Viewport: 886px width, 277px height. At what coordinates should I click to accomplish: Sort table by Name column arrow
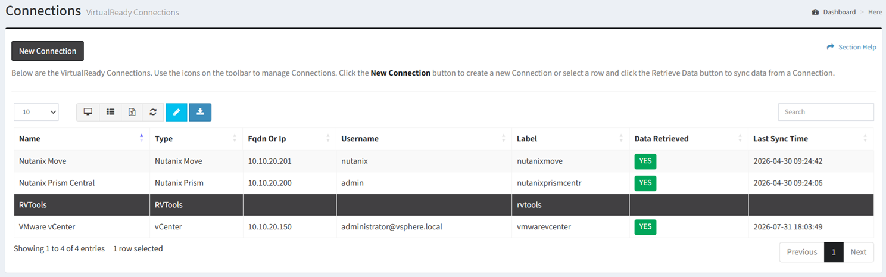(141, 138)
